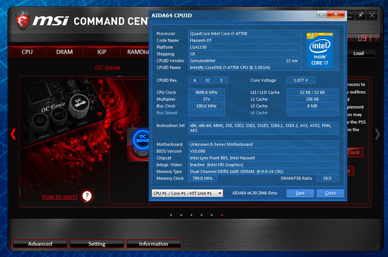Go to next page with grey right arrow

tap(377, 134)
